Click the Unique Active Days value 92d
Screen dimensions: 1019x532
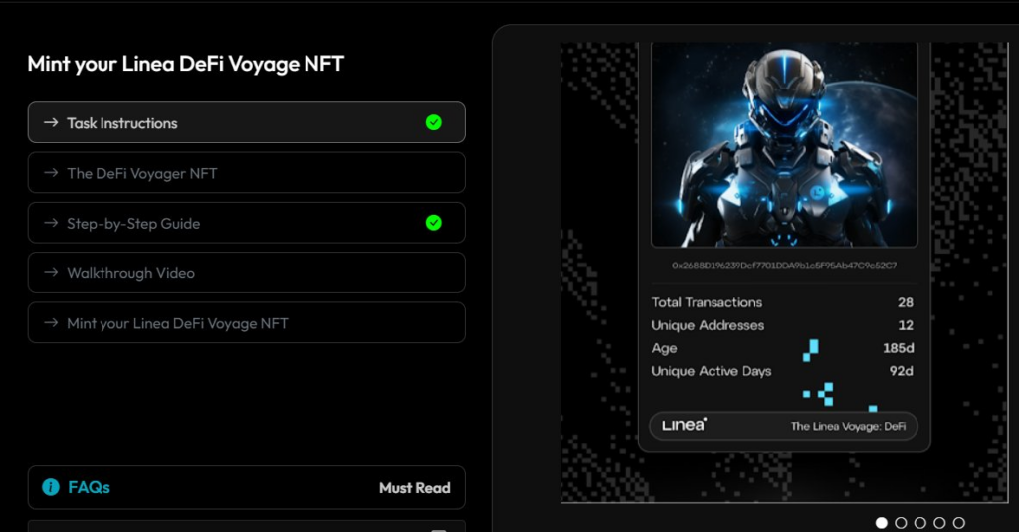point(902,371)
